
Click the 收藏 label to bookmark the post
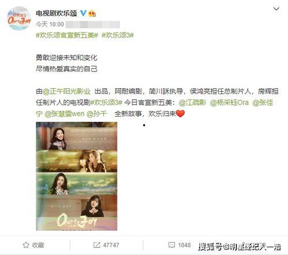38,245
